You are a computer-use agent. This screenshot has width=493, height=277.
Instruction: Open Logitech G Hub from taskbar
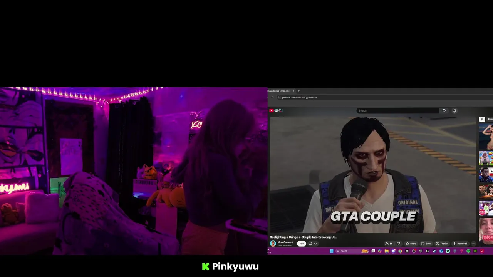tap(427, 251)
